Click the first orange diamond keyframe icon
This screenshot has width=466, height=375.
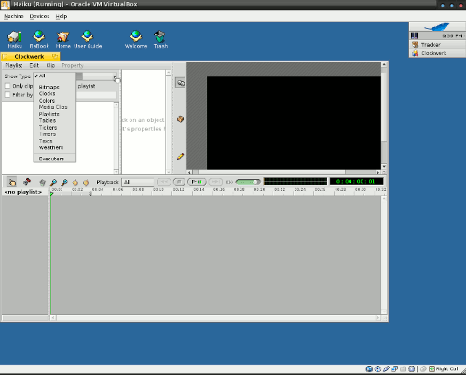coord(75,182)
